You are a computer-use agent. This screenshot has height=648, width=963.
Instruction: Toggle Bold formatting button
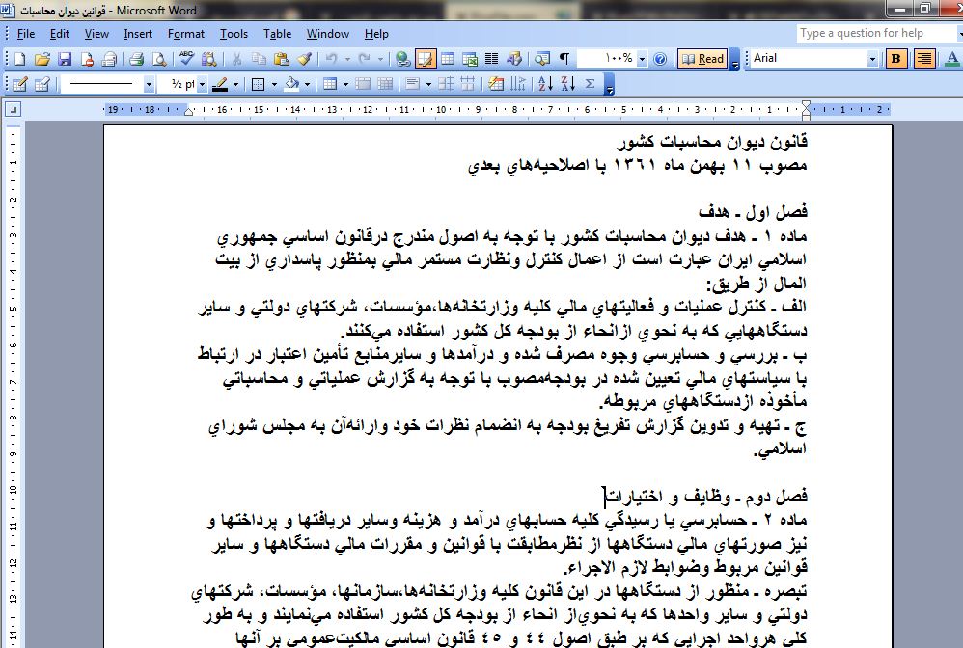tap(896, 59)
